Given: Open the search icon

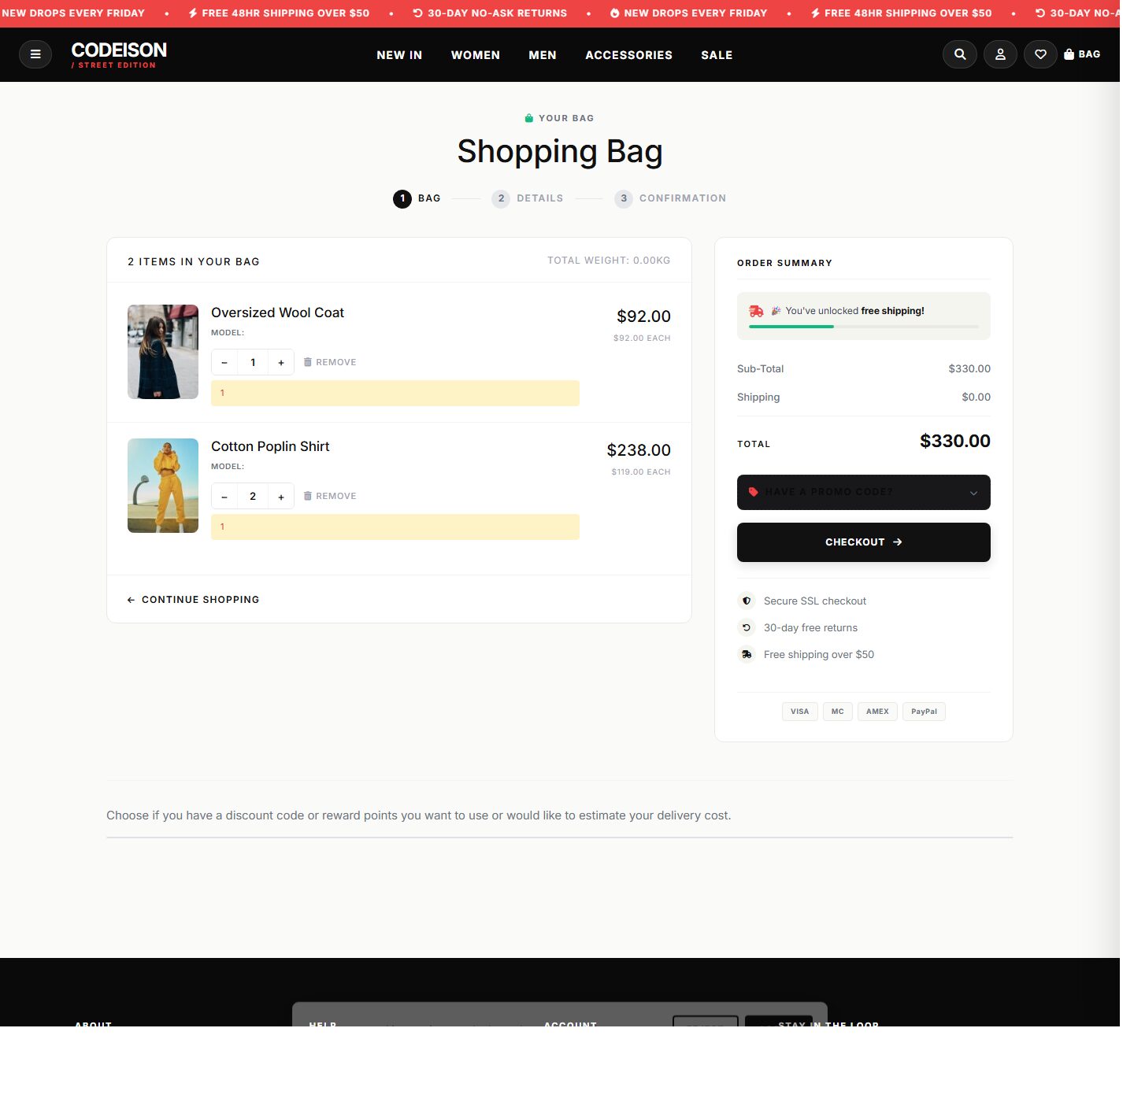Looking at the screenshot, I should pos(960,54).
